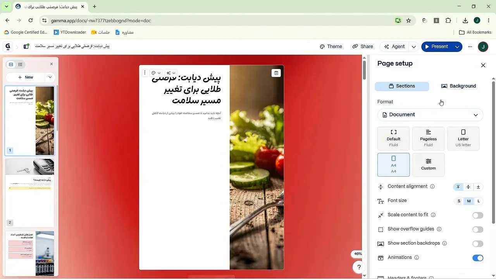Toggle Scale content to fit switch
This screenshot has height=279, width=496.
click(x=478, y=215)
